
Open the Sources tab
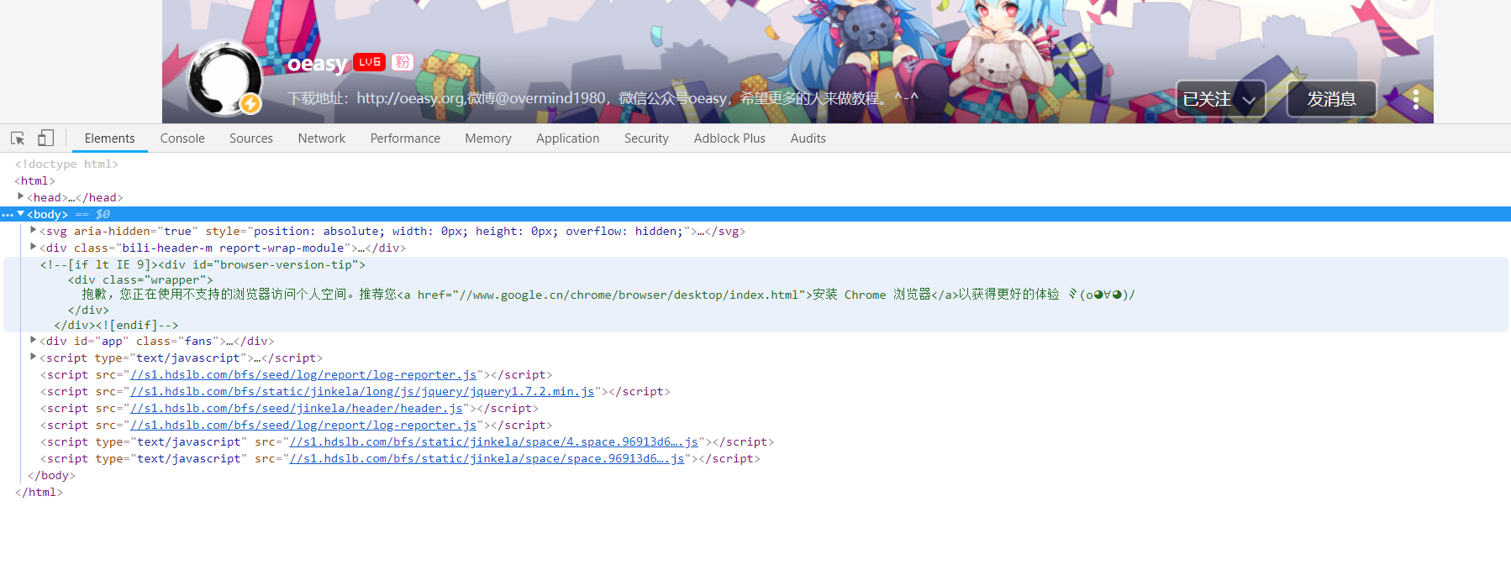[x=251, y=138]
